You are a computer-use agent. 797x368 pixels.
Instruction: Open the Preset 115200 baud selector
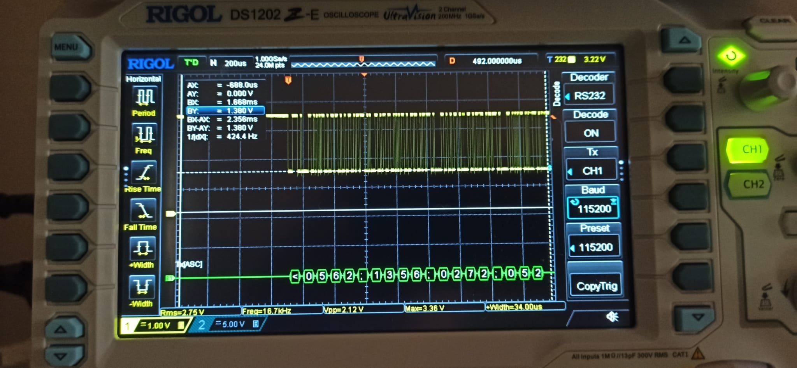(x=595, y=247)
